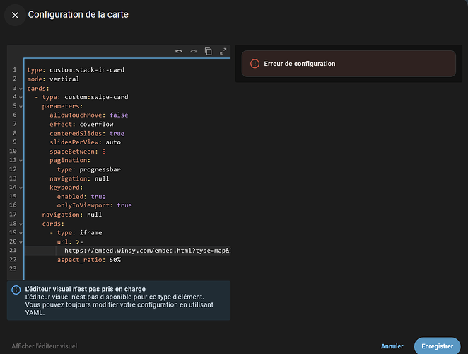
Task: Fold the url block on line 20
Action: click(21, 242)
